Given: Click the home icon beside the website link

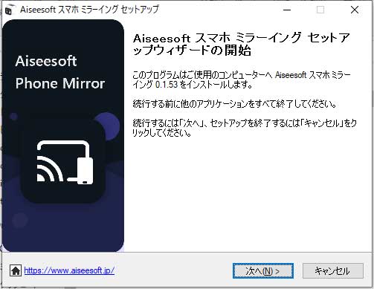Looking at the screenshot, I should pyautogui.click(x=16, y=270).
